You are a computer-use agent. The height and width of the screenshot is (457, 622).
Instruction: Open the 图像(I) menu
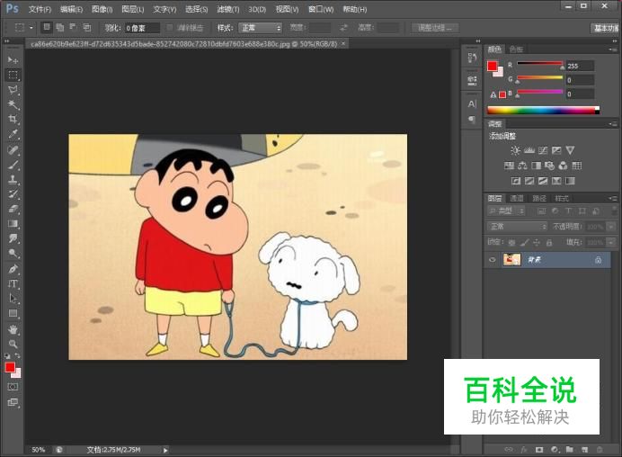click(102, 9)
